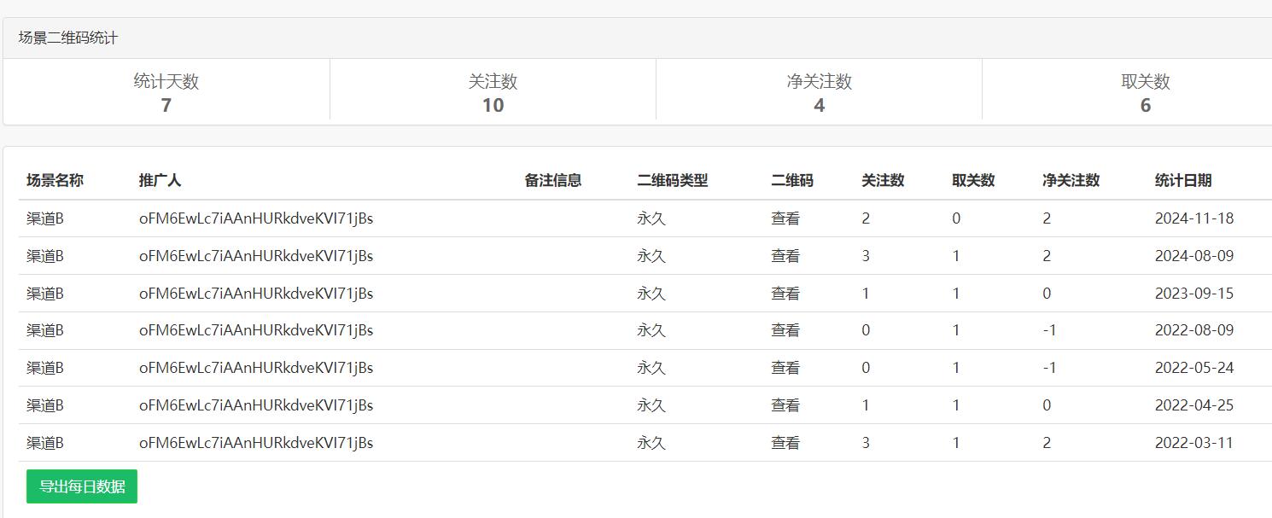Select date cell 2022-04-25
Image resolution: width=1272 pixels, height=518 pixels.
pyautogui.click(x=1194, y=405)
